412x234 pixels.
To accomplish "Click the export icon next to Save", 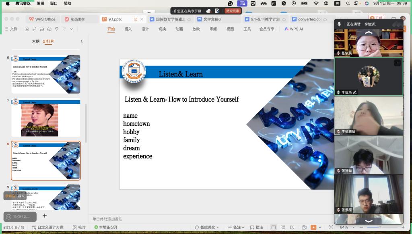I will (35, 29).
